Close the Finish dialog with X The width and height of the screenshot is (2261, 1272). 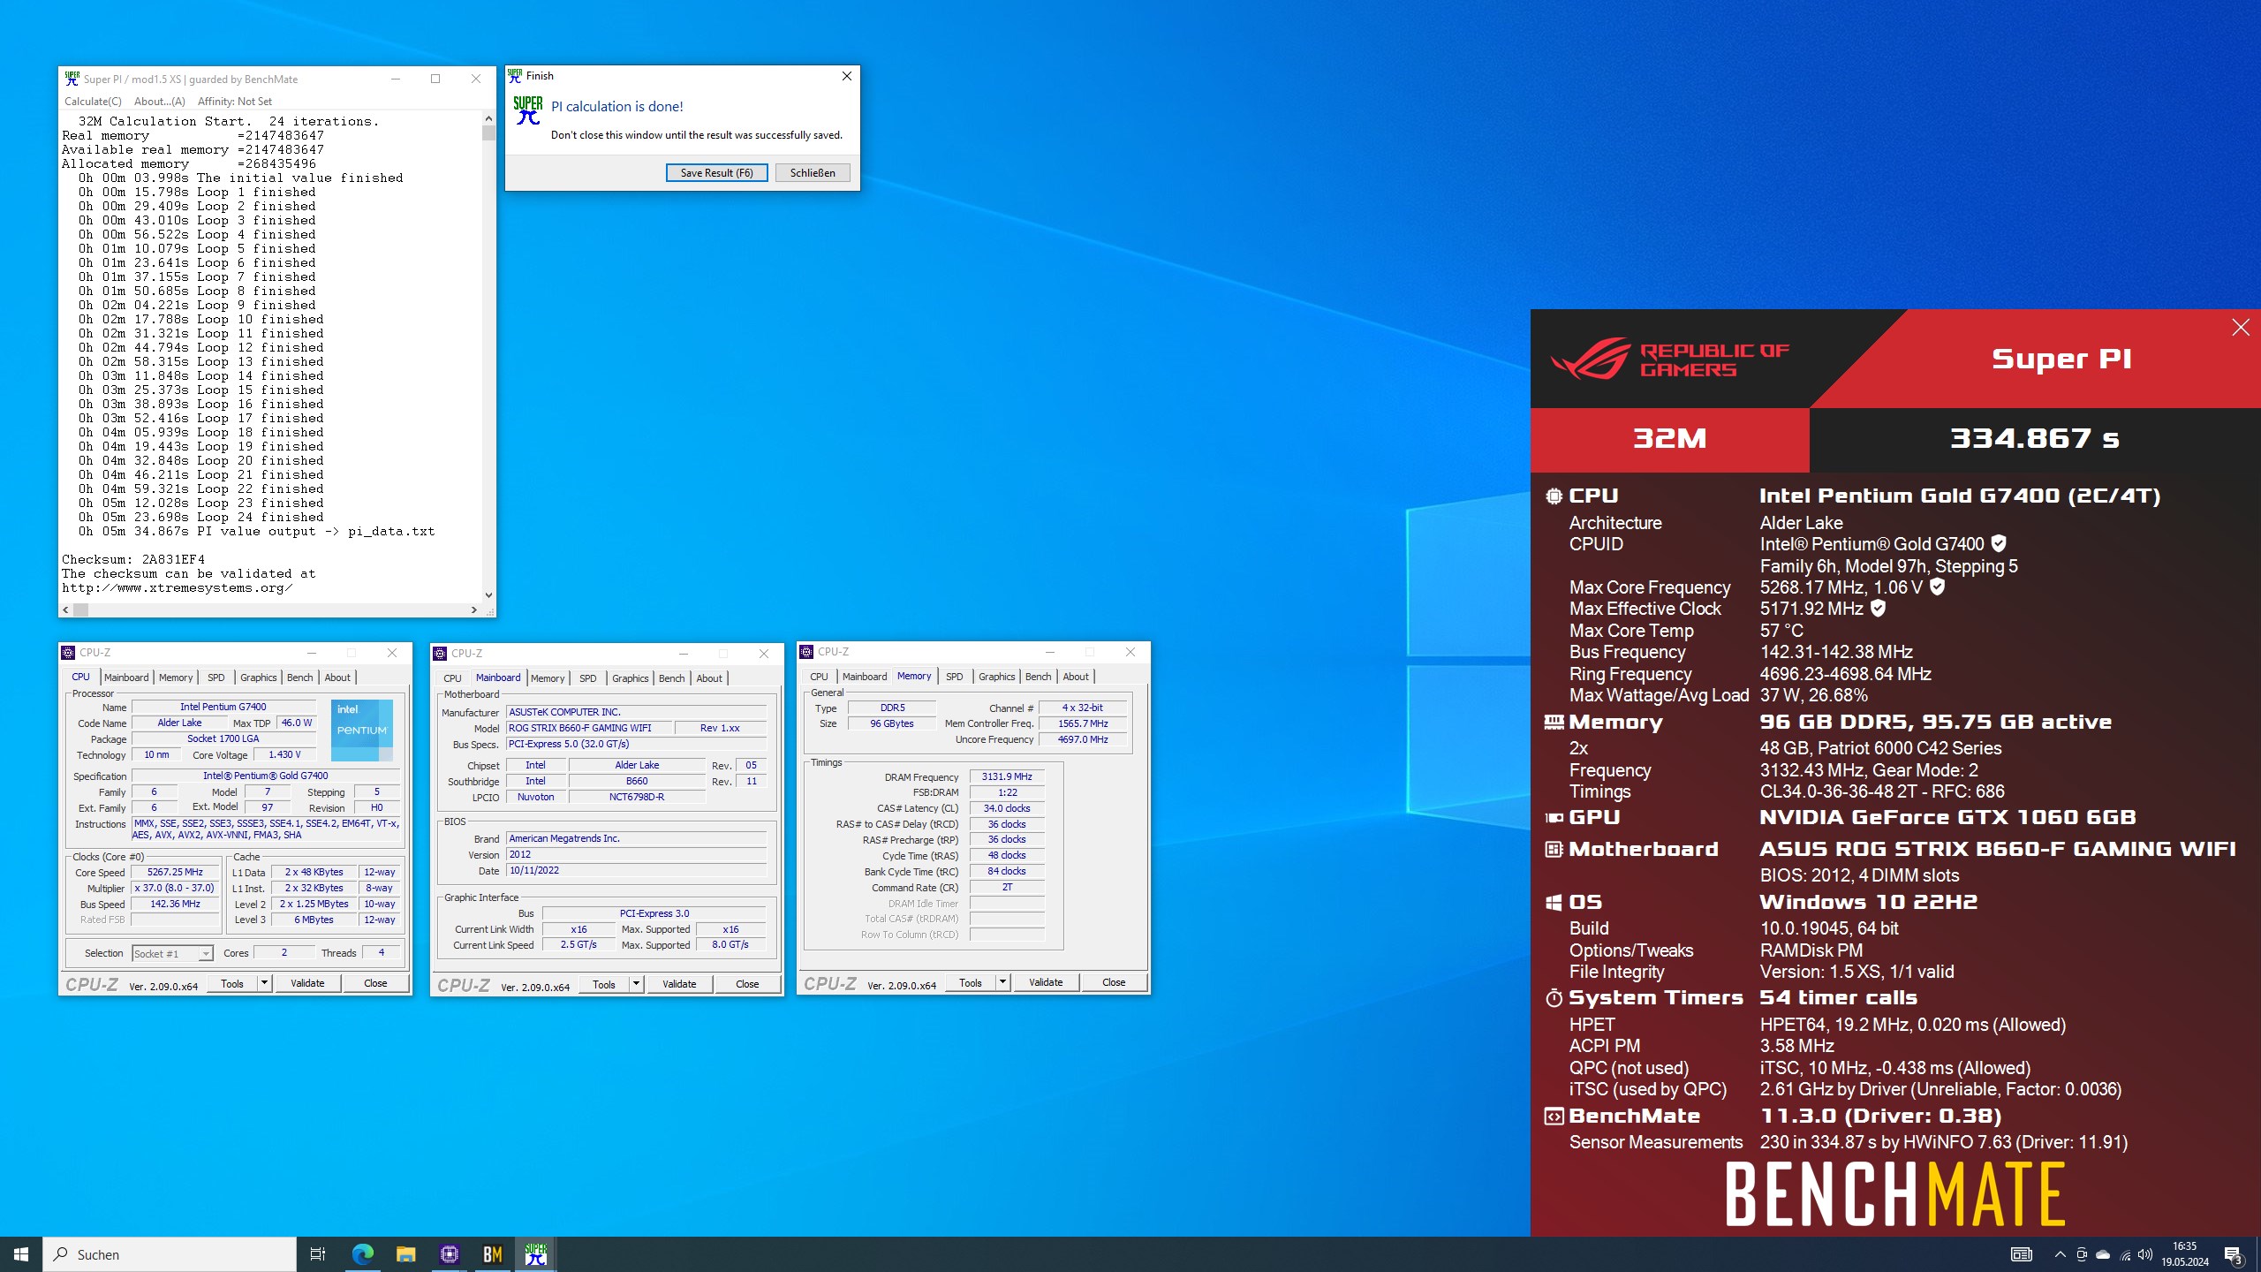tap(846, 76)
